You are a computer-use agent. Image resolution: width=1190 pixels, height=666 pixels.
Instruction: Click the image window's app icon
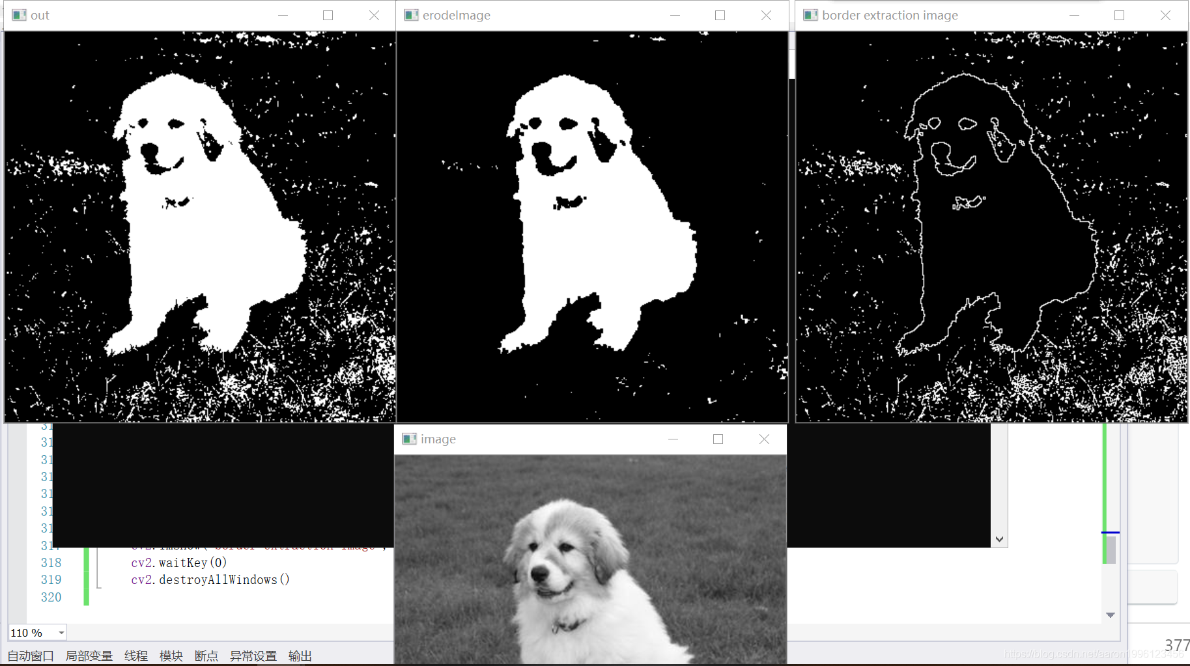(409, 439)
